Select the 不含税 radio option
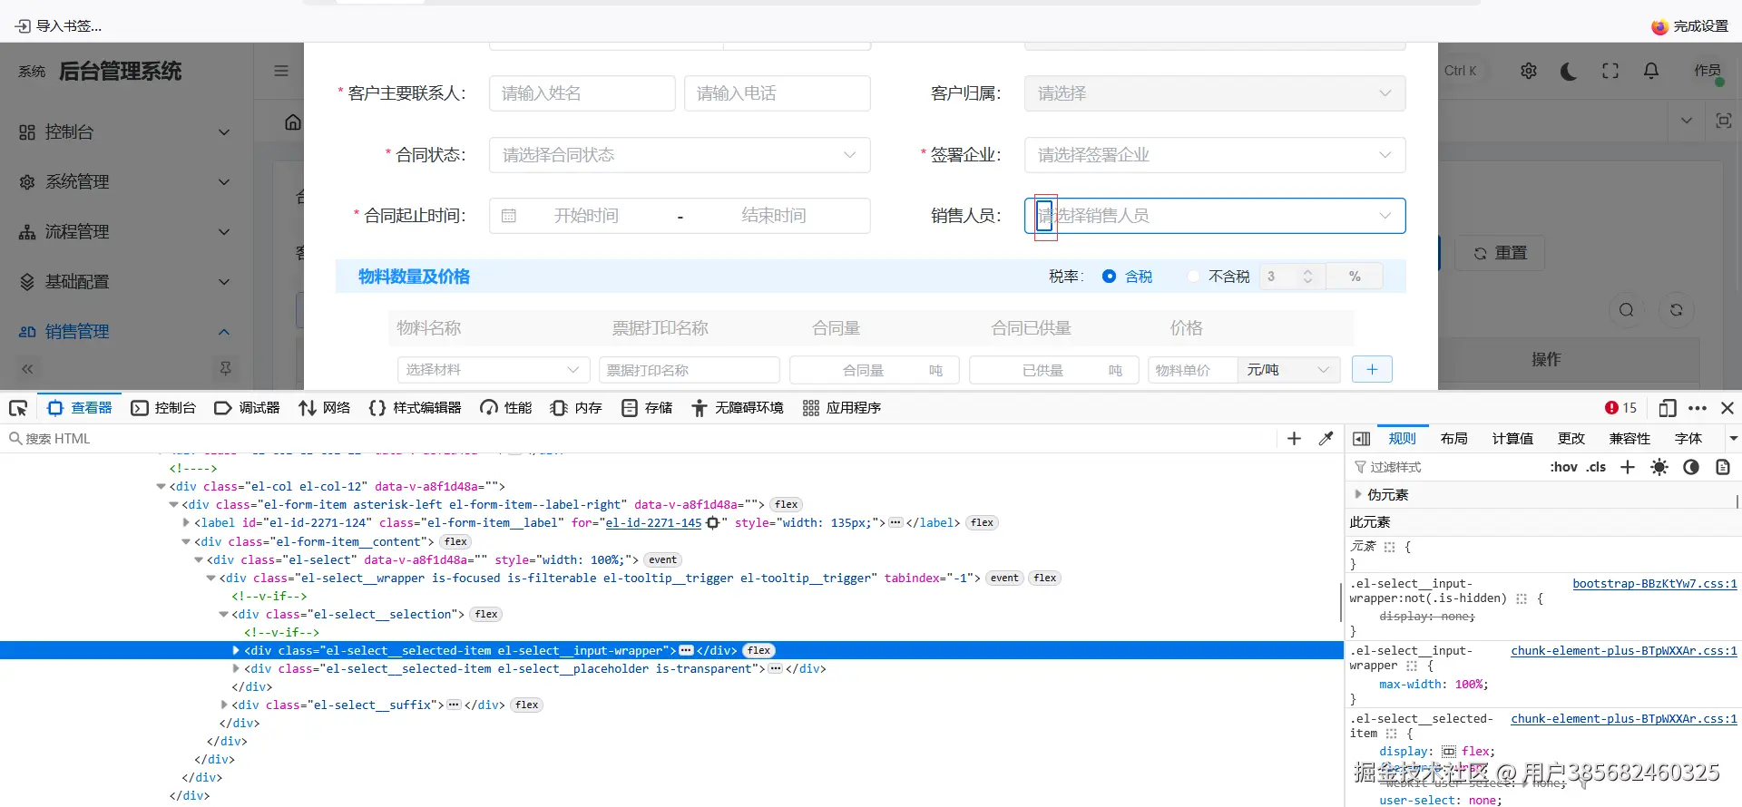This screenshot has height=807, width=1742. [x=1193, y=277]
